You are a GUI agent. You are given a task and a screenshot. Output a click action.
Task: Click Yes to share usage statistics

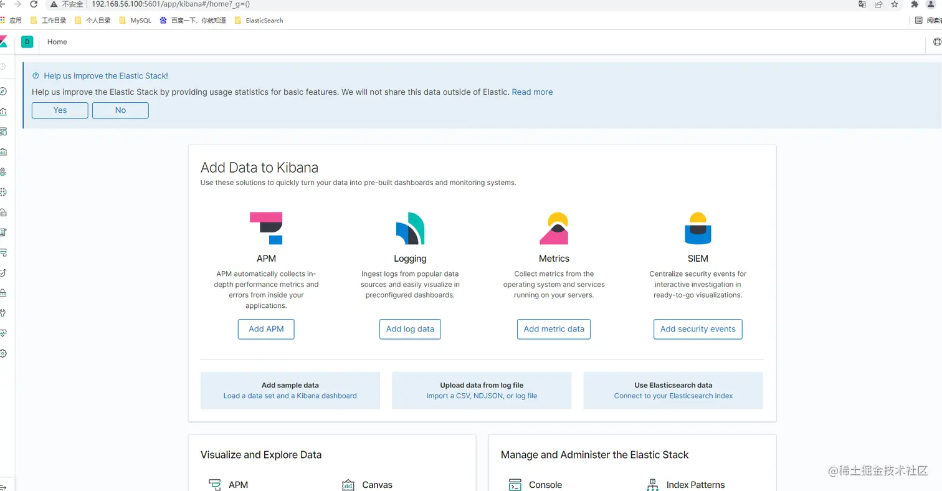(60, 110)
